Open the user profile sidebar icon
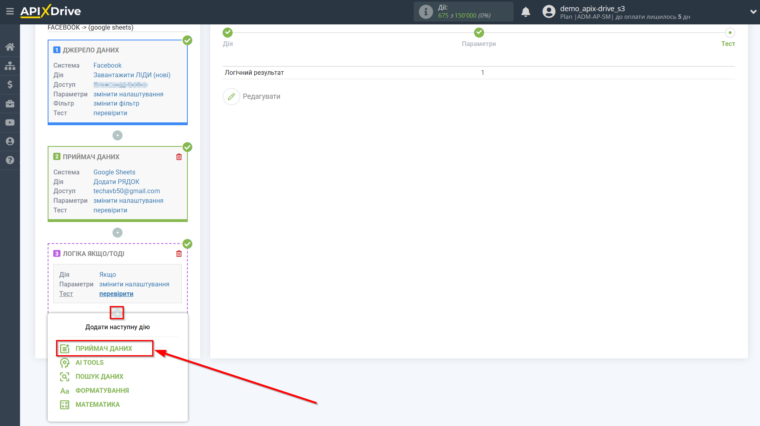The height and width of the screenshot is (426, 760). (10, 141)
